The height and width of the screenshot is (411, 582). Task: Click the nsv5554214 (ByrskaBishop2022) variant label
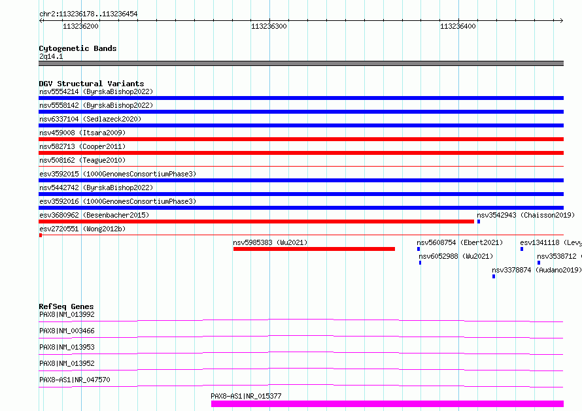coord(96,91)
